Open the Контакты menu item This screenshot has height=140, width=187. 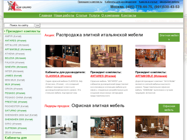point(129,15)
